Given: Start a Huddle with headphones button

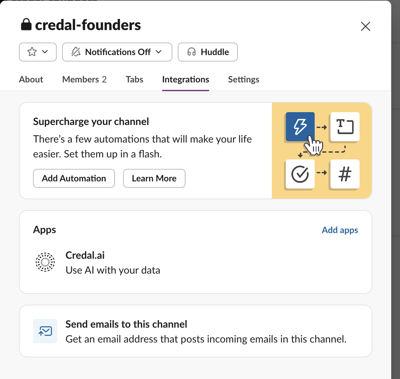Looking at the screenshot, I should [208, 52].
